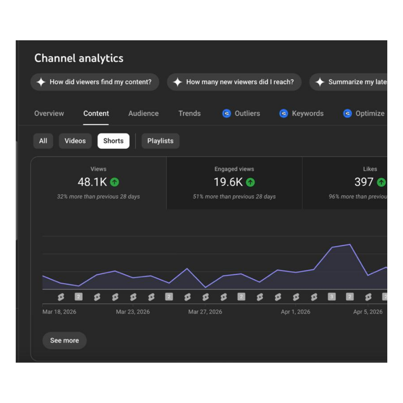403x403 pixels.
Task: Click the '19.6K' engaged views value
Action: tap(228, 182)
